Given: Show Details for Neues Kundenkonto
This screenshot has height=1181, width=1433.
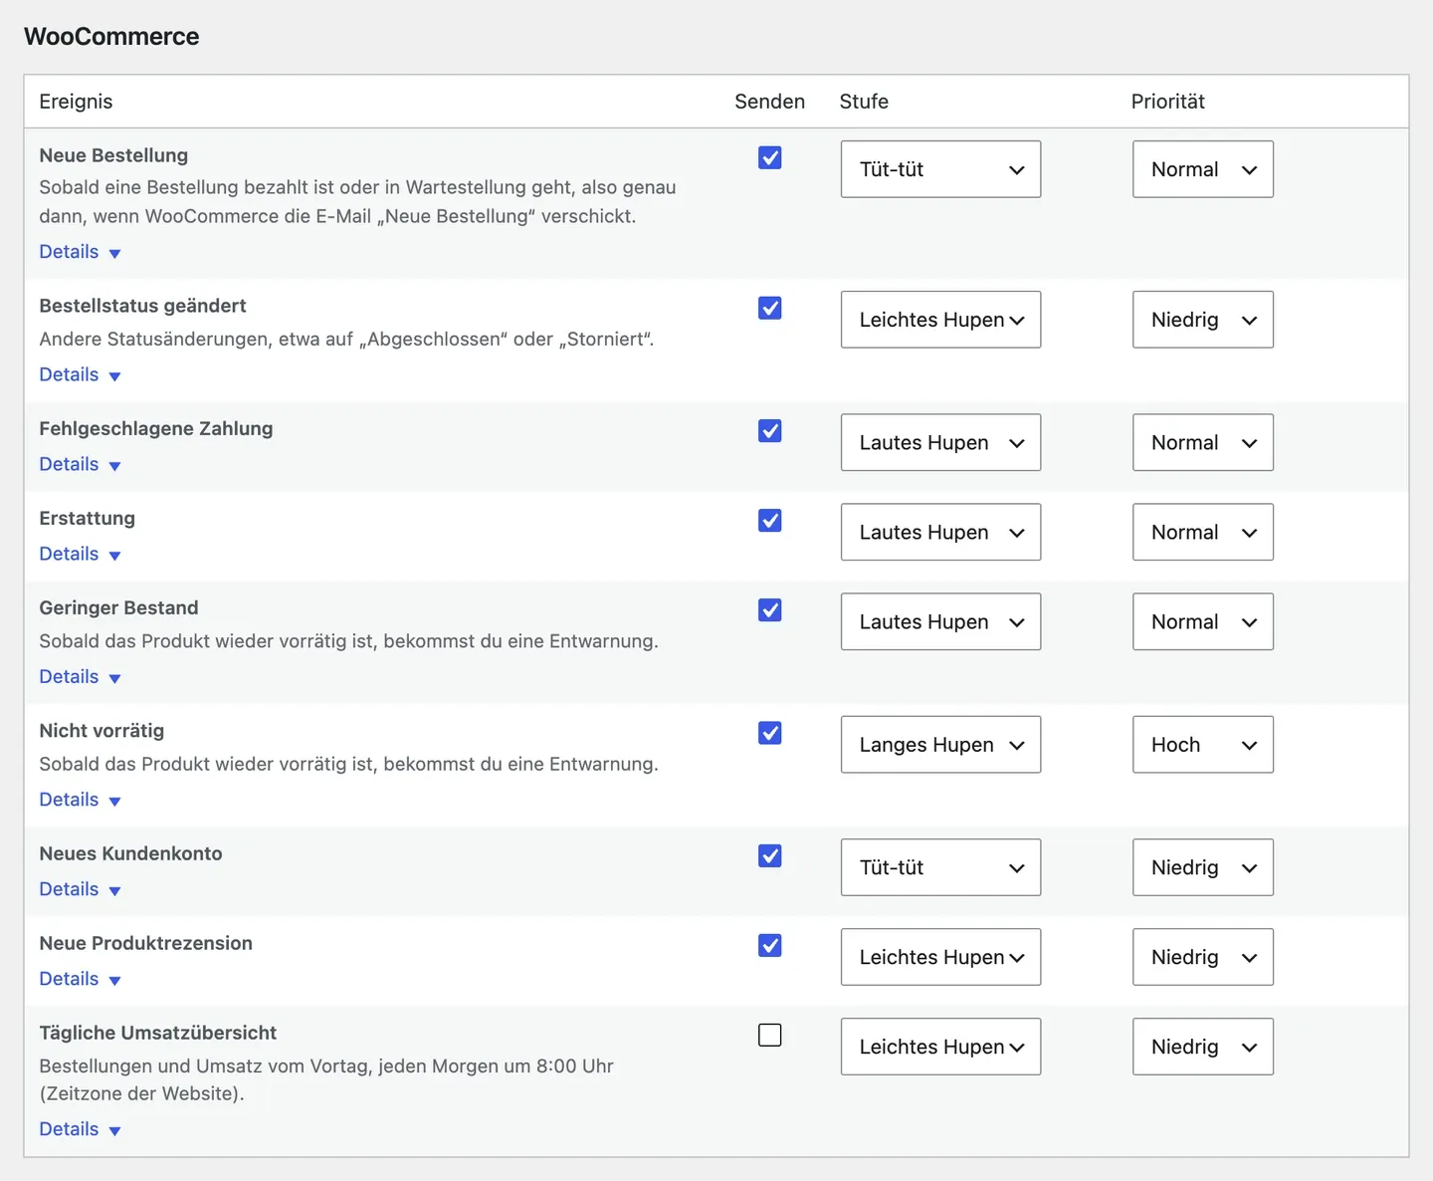Looking at the screenshot, I should [x=80, y=889].
